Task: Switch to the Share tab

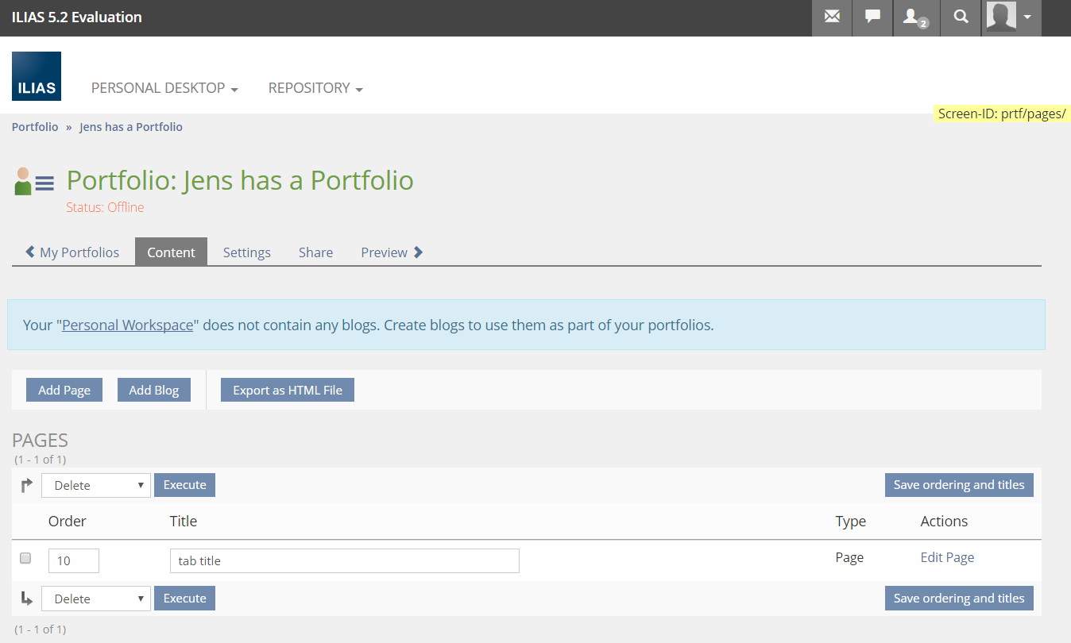Action: (315, 252)
